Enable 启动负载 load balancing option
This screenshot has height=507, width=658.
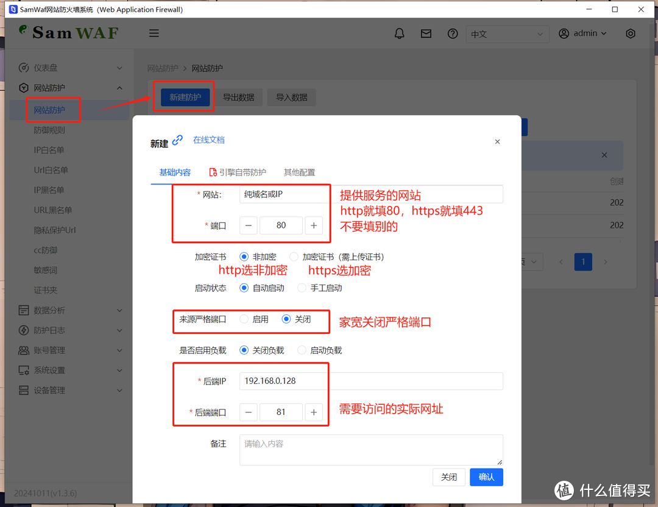pos(302,350)
